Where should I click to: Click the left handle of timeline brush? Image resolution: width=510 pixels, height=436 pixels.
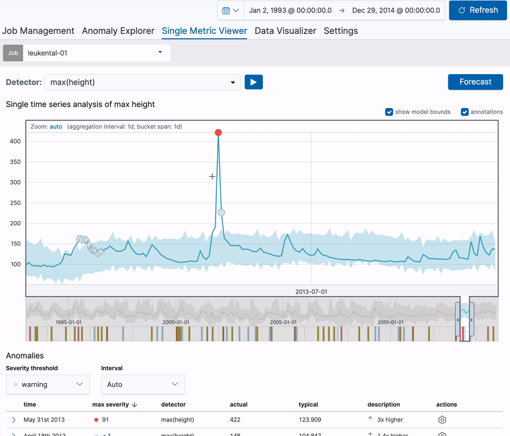click(x=457, y=320)
